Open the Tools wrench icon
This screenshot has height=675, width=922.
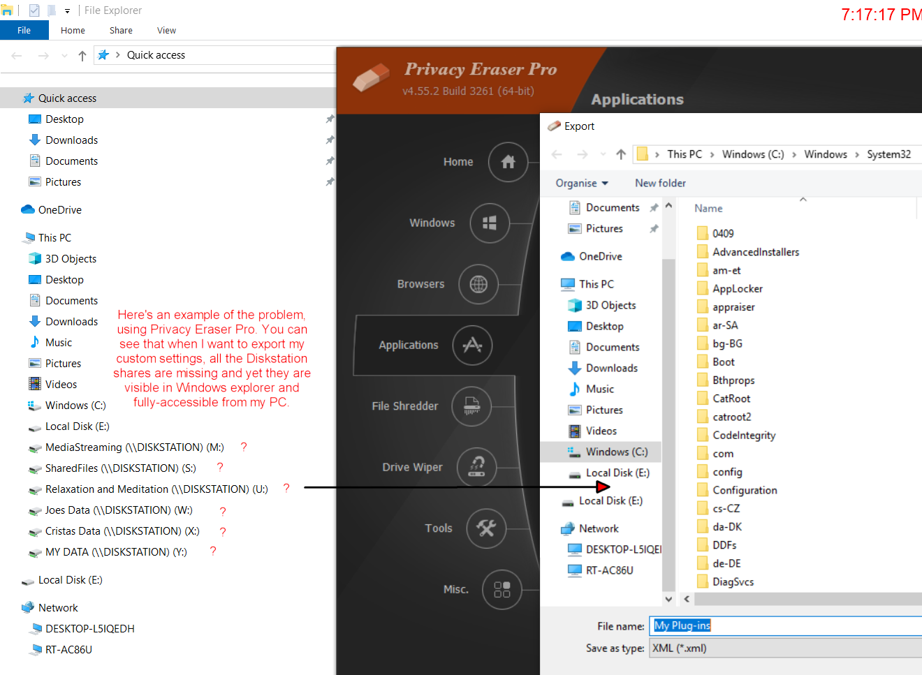(x=486, y=528)
